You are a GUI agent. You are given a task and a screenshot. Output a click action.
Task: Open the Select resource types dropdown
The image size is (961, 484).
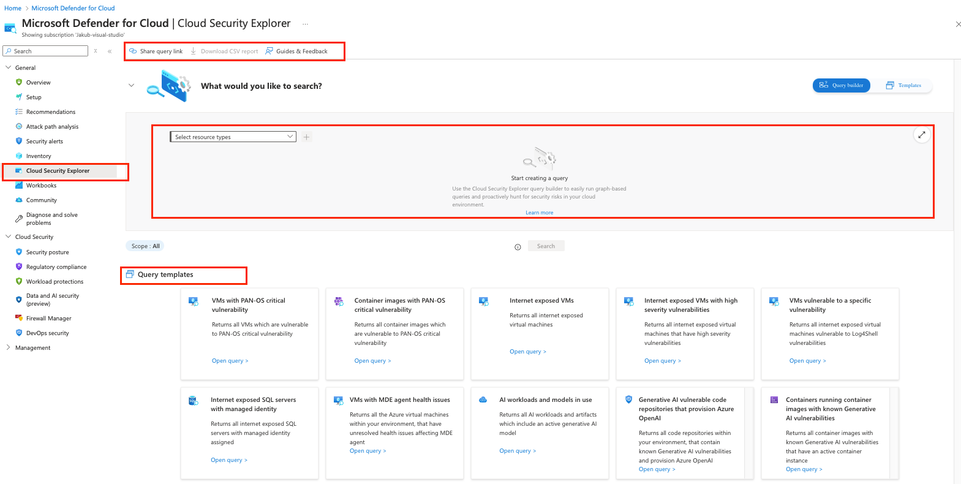click(233, 137)
